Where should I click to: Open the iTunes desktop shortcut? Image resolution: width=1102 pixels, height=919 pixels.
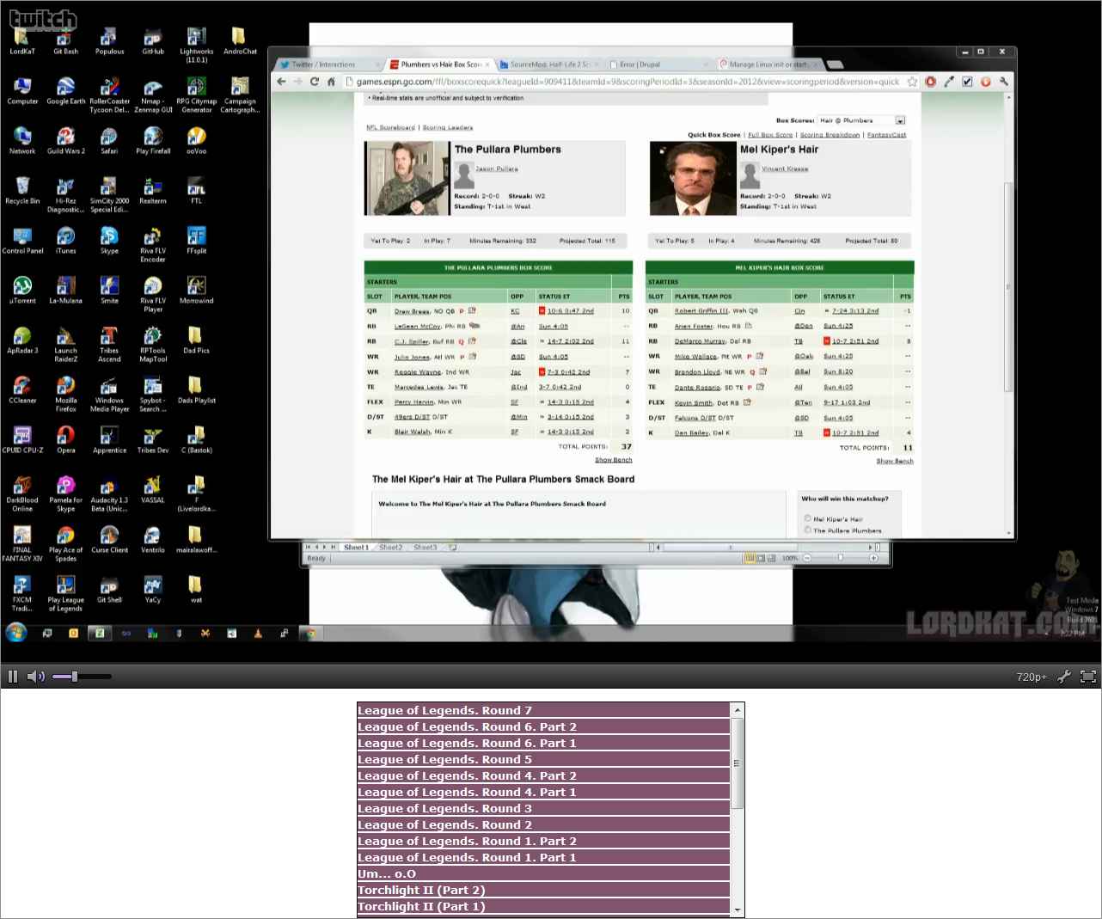[x=66, y=241]
